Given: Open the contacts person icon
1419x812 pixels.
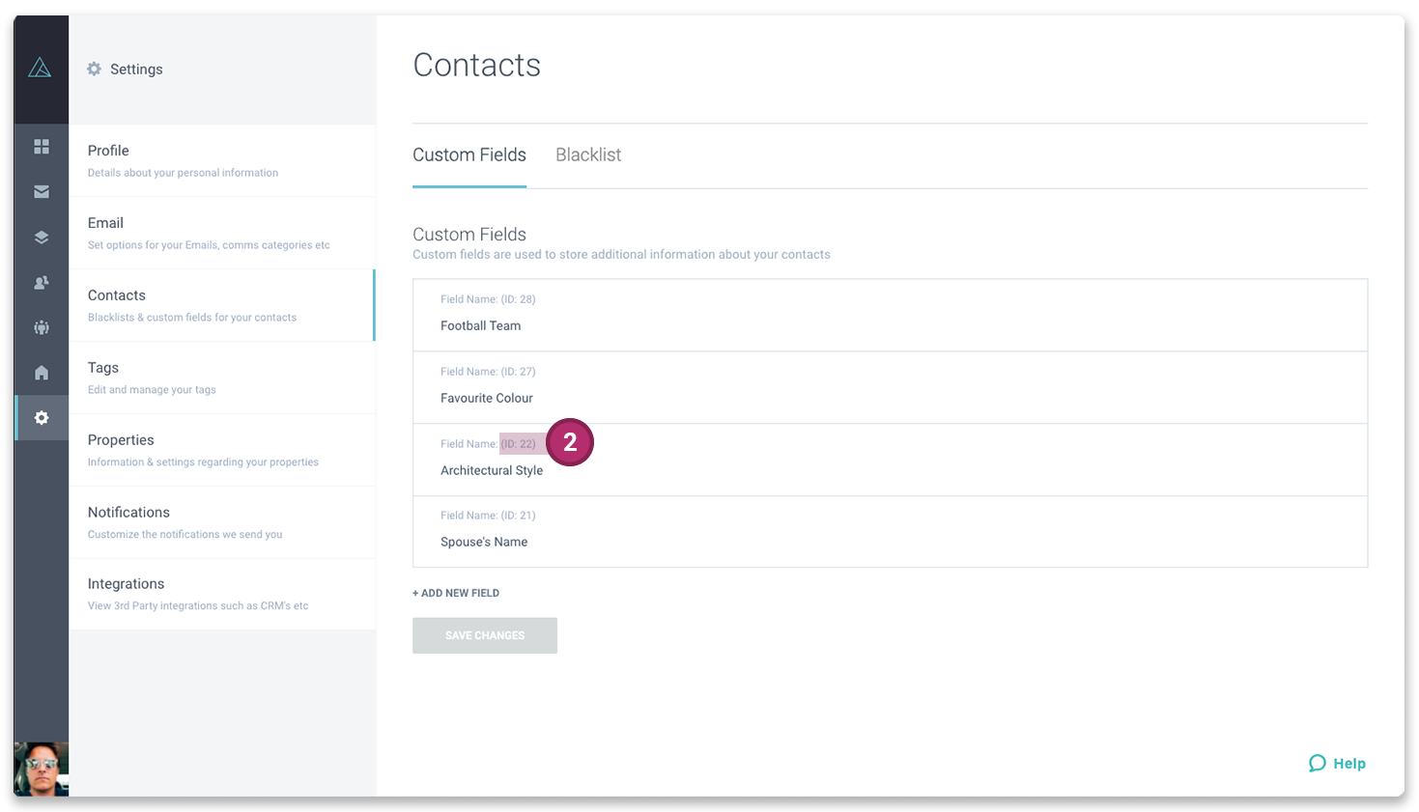Looking at the screenshot, I should click(41, 282).
